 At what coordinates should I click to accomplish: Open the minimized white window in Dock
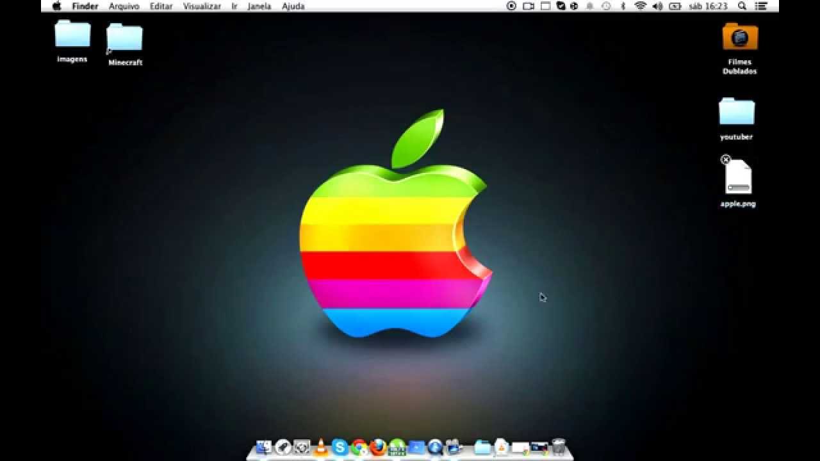pos(521,448)
